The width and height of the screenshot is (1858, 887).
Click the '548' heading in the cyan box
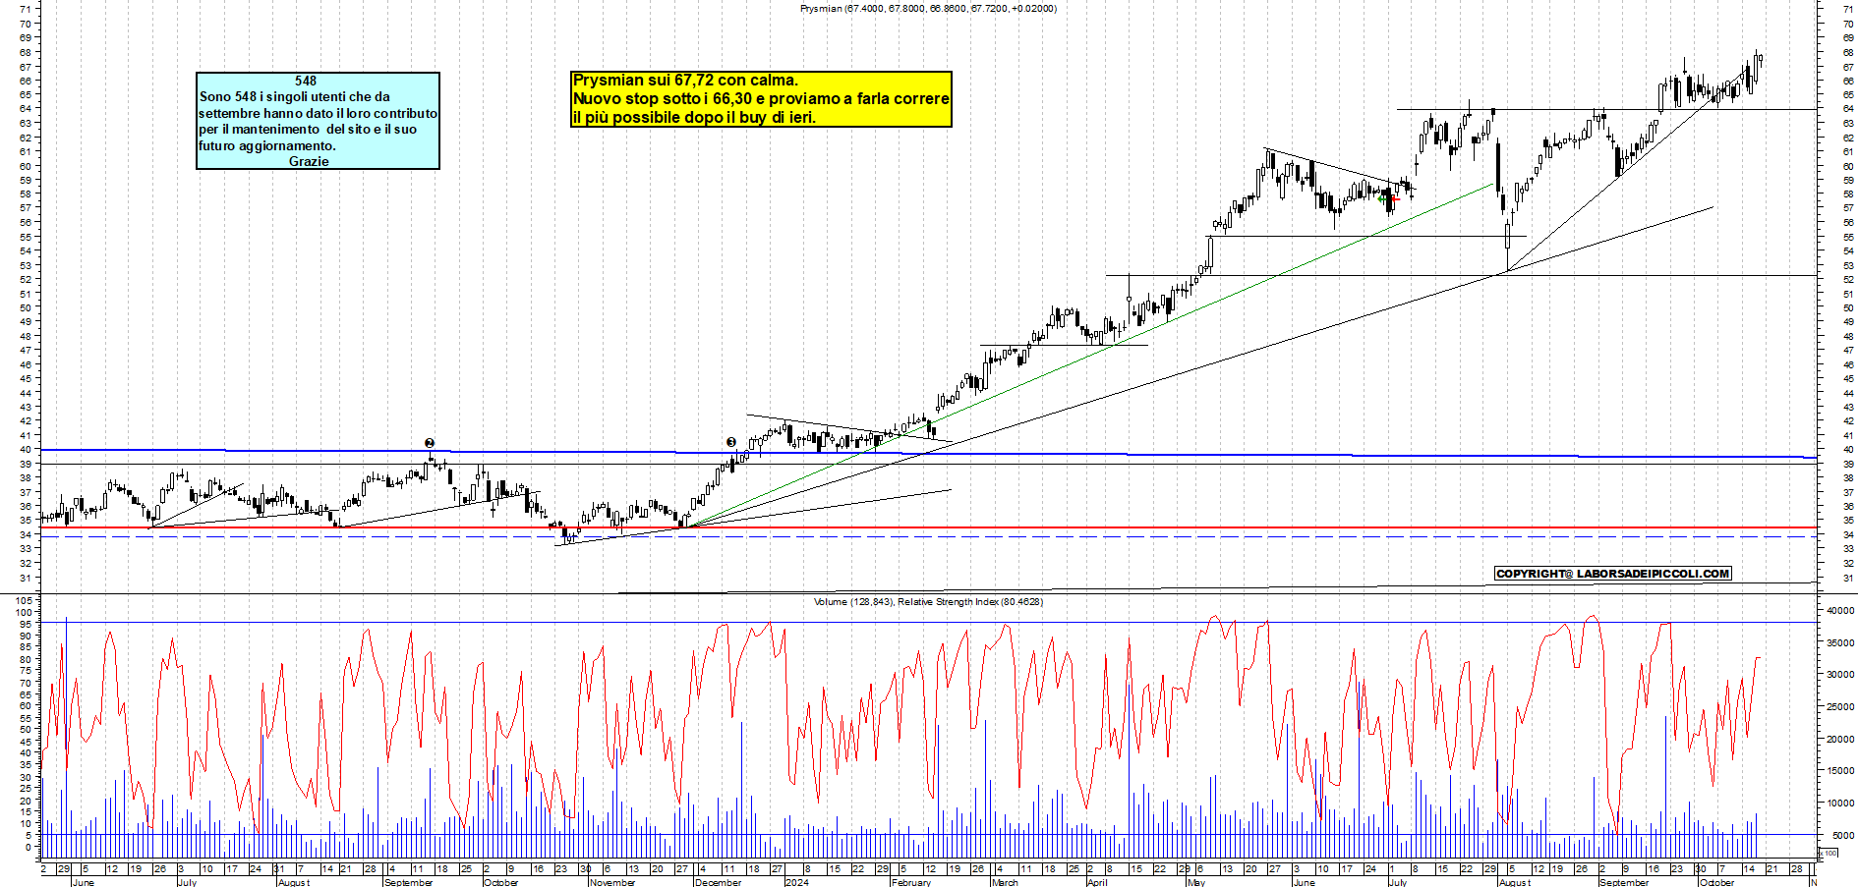(x=306, y=81)
